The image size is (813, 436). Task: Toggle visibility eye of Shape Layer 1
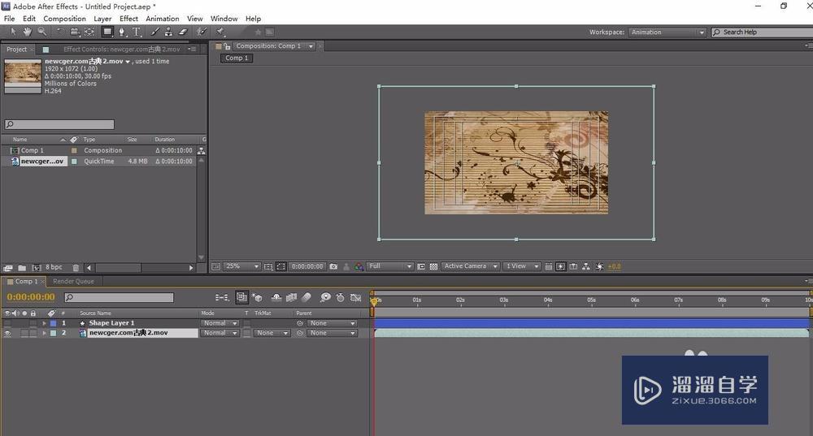tap(7, 323)
